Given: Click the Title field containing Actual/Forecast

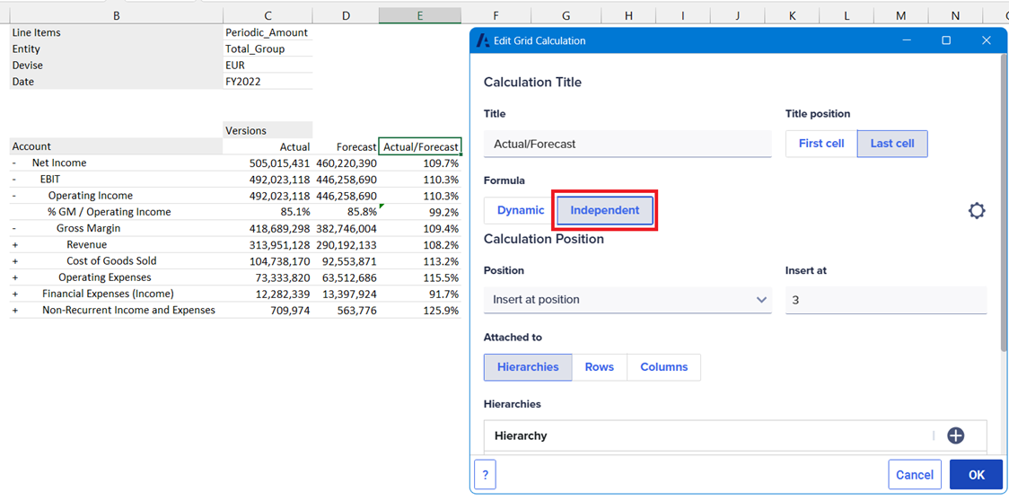Looking at the screenshot, I should pyautogui.click(x=627, y=144).
